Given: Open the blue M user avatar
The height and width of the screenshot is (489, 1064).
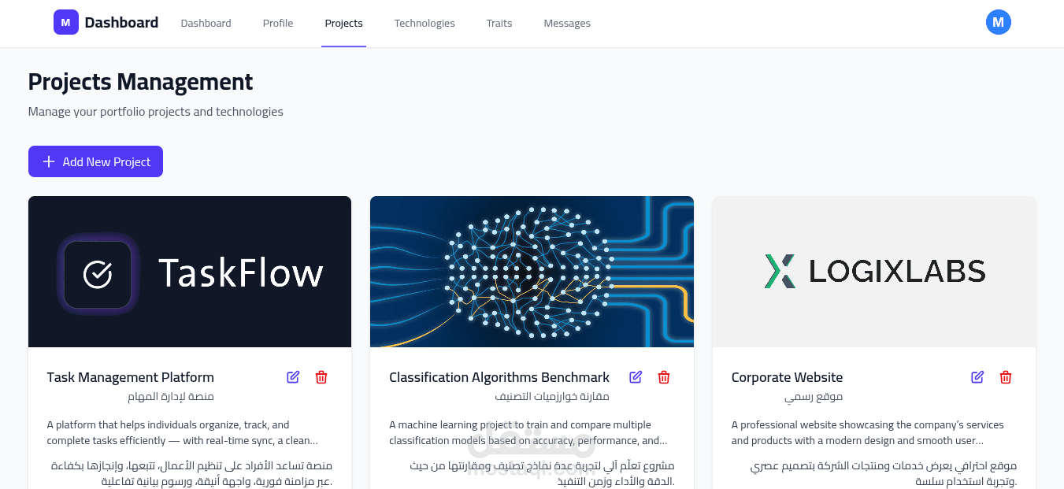Looking at the screenshot, I should (998, 22).
